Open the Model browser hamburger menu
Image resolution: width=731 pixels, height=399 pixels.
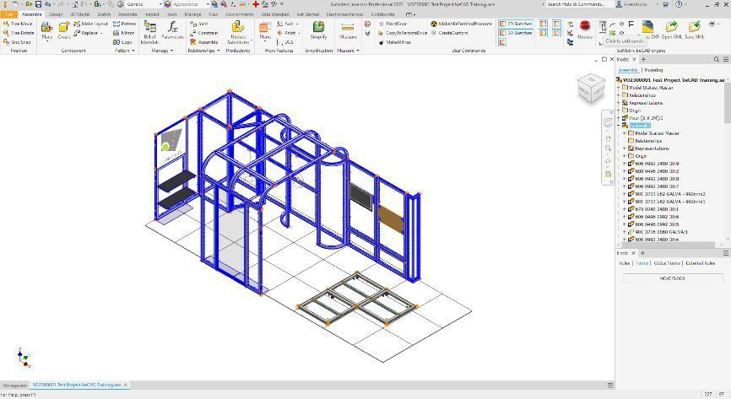click(726, 59)
